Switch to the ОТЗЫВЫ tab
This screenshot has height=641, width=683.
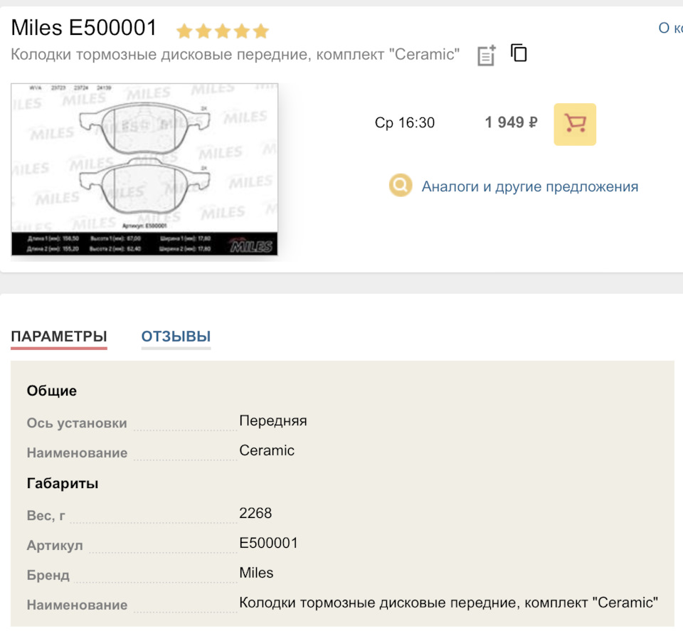(176, 337)
